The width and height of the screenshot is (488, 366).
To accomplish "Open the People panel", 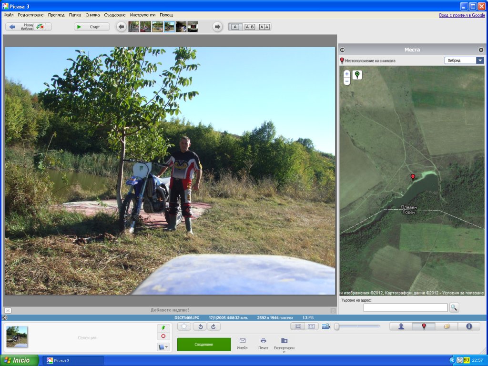I will 401,326.
